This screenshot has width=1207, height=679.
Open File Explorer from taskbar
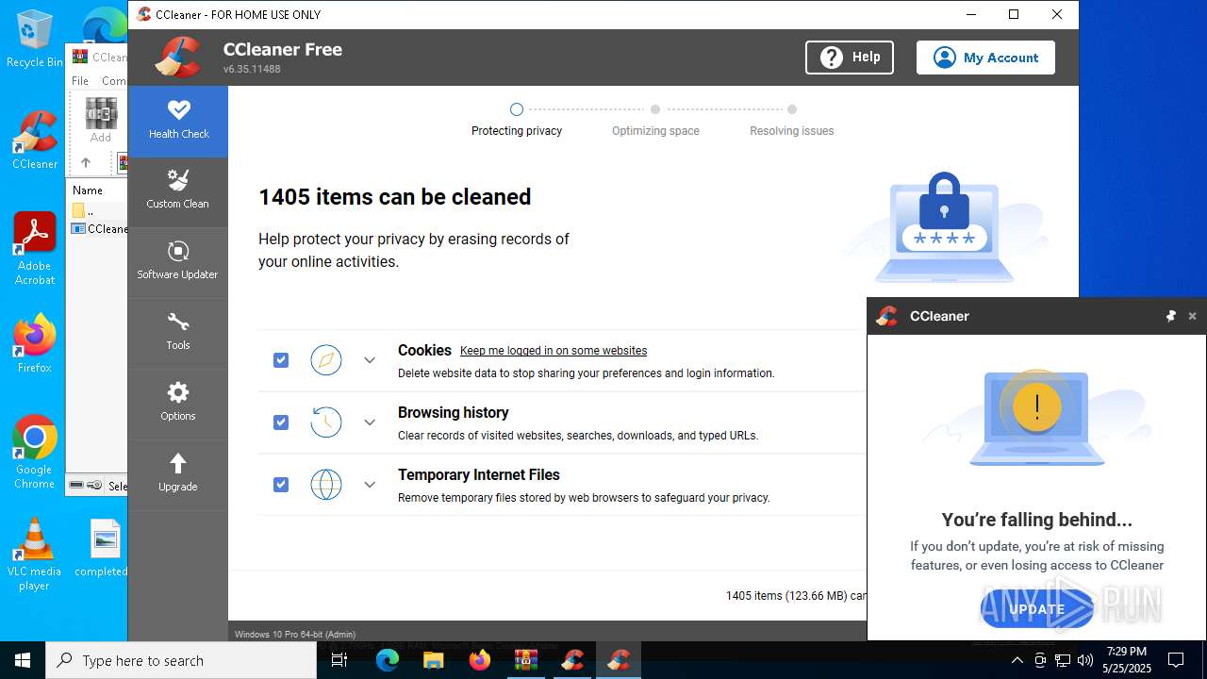[x=434, y=660]
